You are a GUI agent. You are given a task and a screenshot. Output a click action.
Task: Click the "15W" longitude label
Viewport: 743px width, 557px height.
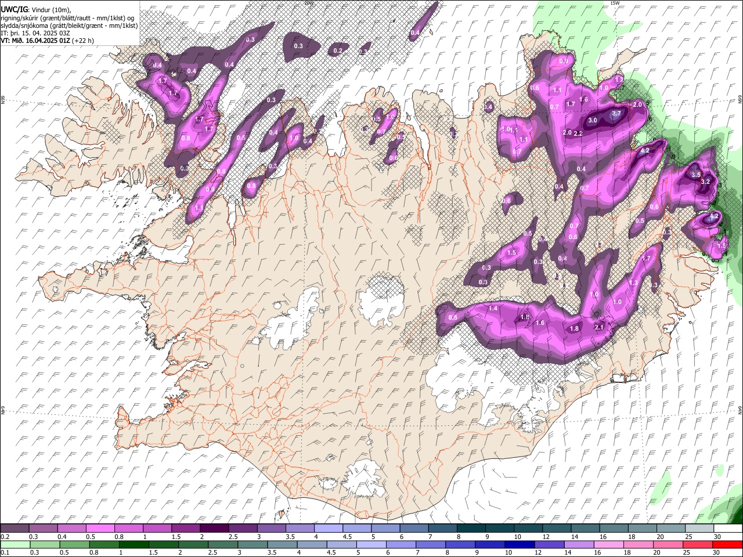(615, 3)
